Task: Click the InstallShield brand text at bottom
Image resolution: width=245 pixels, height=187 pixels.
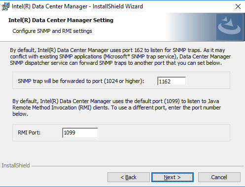Action: coord(16,165)
